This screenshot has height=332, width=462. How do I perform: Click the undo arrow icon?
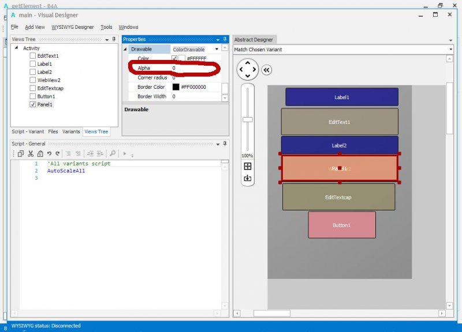pos(49,153)
